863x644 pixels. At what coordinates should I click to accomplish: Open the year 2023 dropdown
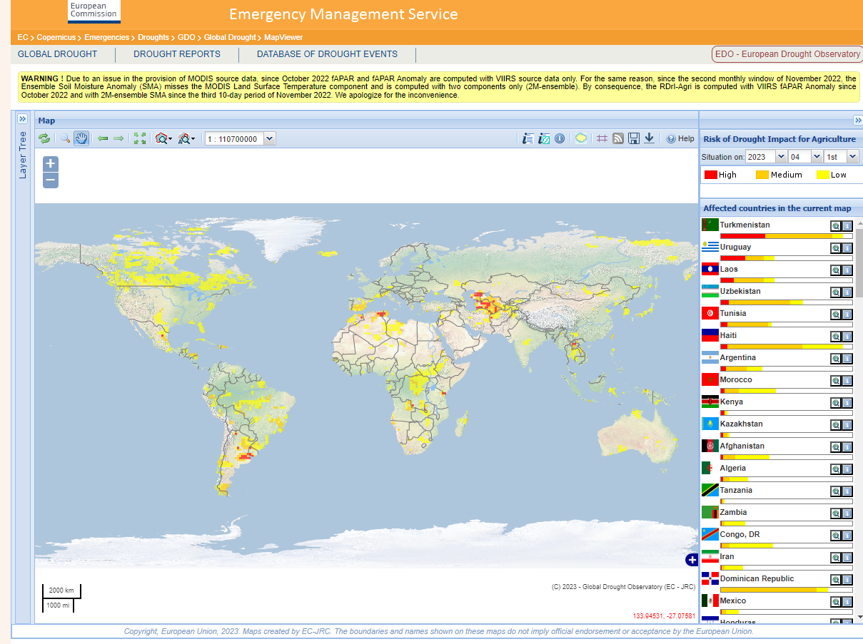tap(780, 157)
